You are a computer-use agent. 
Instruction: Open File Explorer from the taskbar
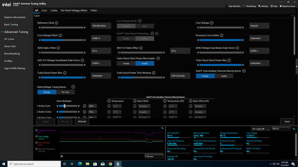87,164
